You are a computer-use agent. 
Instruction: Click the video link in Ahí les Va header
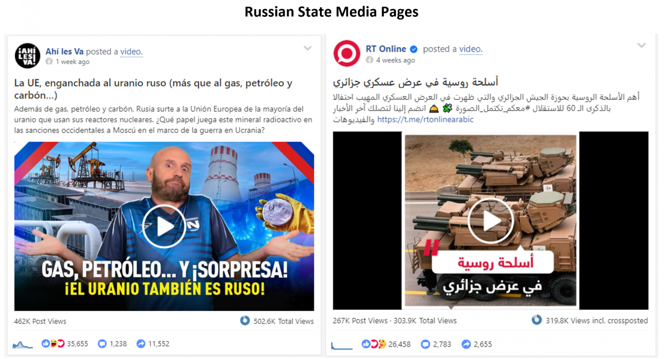coord(131,51)
